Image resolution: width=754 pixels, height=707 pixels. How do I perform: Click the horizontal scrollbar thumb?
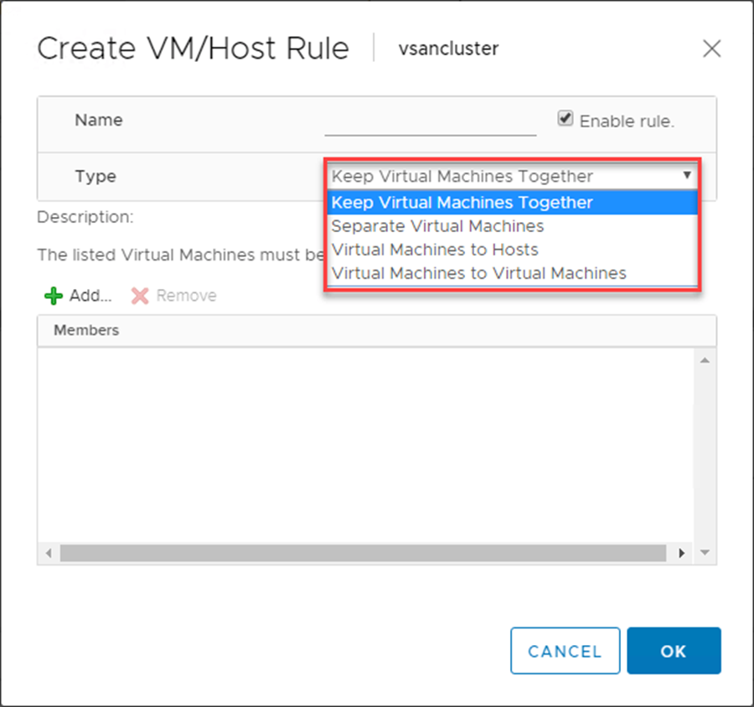click(x=362, y=554)
